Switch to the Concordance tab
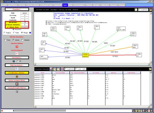Viewport: 154px width, 113px height. click(79, 5)
